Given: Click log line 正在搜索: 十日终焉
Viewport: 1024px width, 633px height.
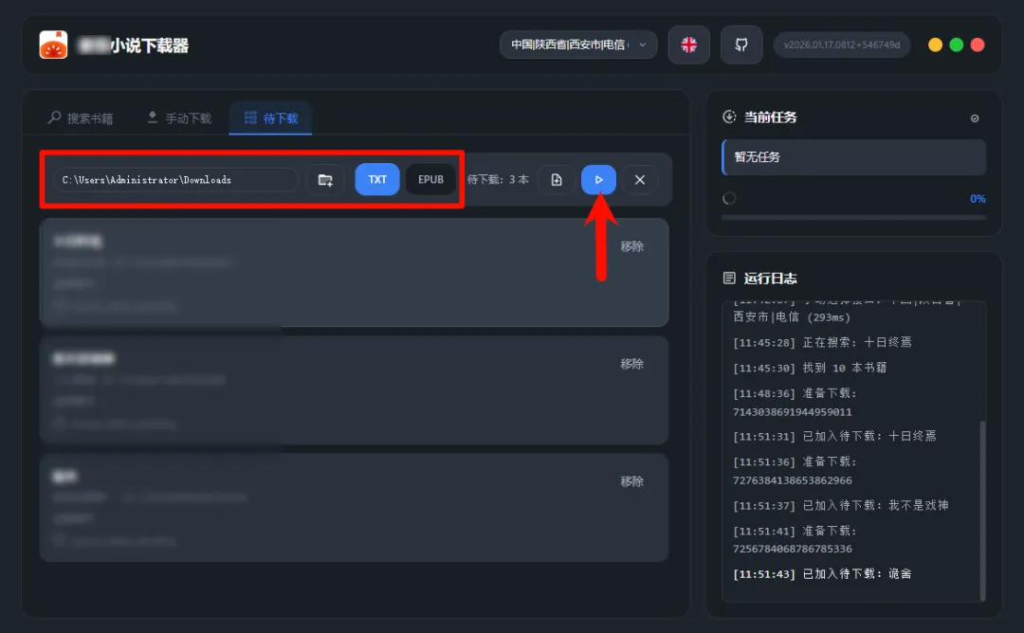Looking at the screenshot, I should coord(822,342).
